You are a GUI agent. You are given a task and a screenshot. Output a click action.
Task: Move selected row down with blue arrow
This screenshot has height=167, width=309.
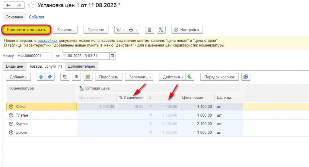point(50,77)
